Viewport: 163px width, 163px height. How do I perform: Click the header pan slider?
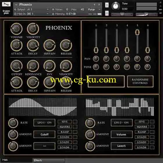(x=122, y=14)
